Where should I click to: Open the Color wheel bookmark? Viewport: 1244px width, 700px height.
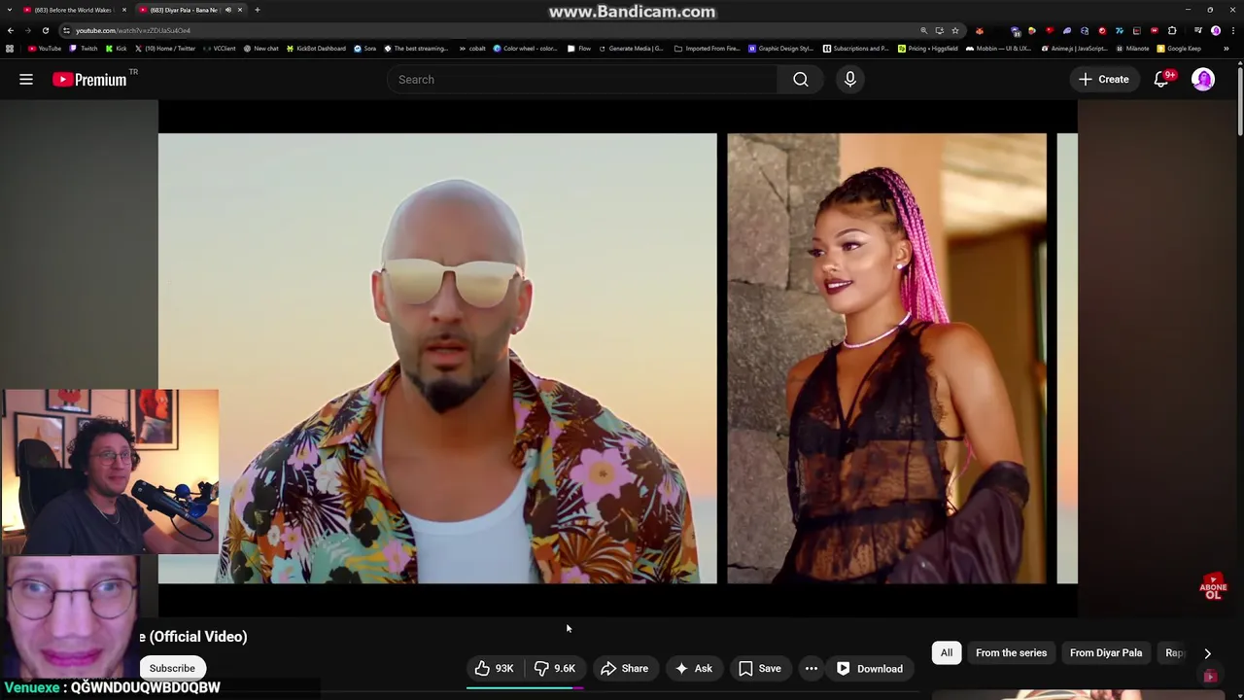pyautogui.click(x=526, y=48)
